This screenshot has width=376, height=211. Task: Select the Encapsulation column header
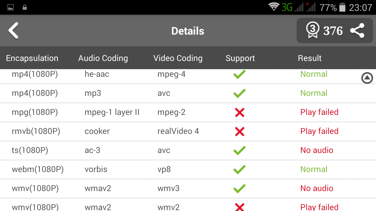tap(32, 58)
